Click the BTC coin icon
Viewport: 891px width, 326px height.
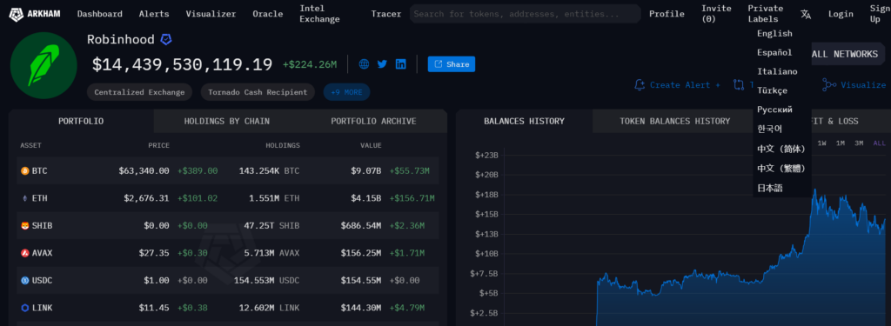point(24,170)
